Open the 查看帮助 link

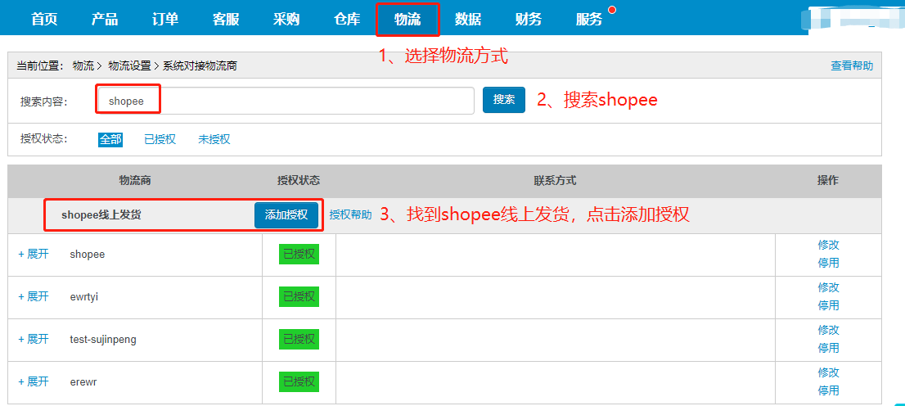pyautogui.click(x=852, y=65)
